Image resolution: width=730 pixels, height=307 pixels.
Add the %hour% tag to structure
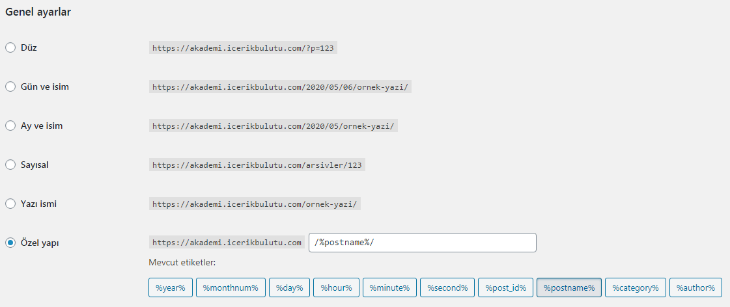coord(336,287)
